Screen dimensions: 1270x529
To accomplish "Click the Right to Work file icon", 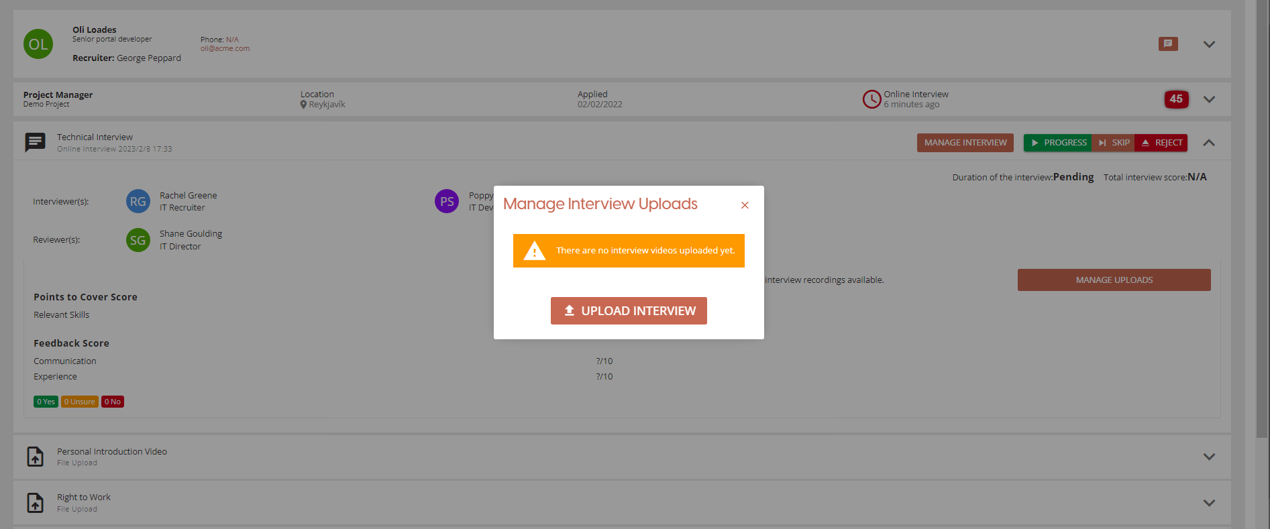I will [35, 503].
